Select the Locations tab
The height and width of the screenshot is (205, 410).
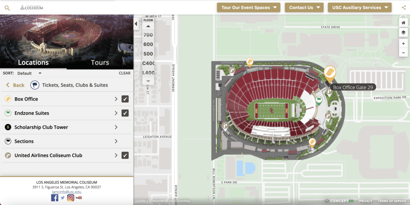tap(33, 63)
